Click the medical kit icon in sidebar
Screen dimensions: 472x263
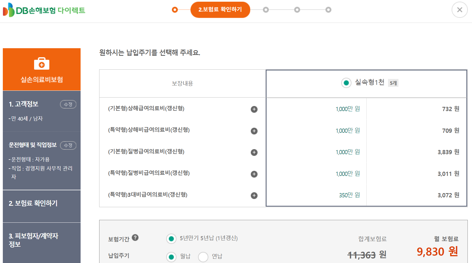[42, 63]
